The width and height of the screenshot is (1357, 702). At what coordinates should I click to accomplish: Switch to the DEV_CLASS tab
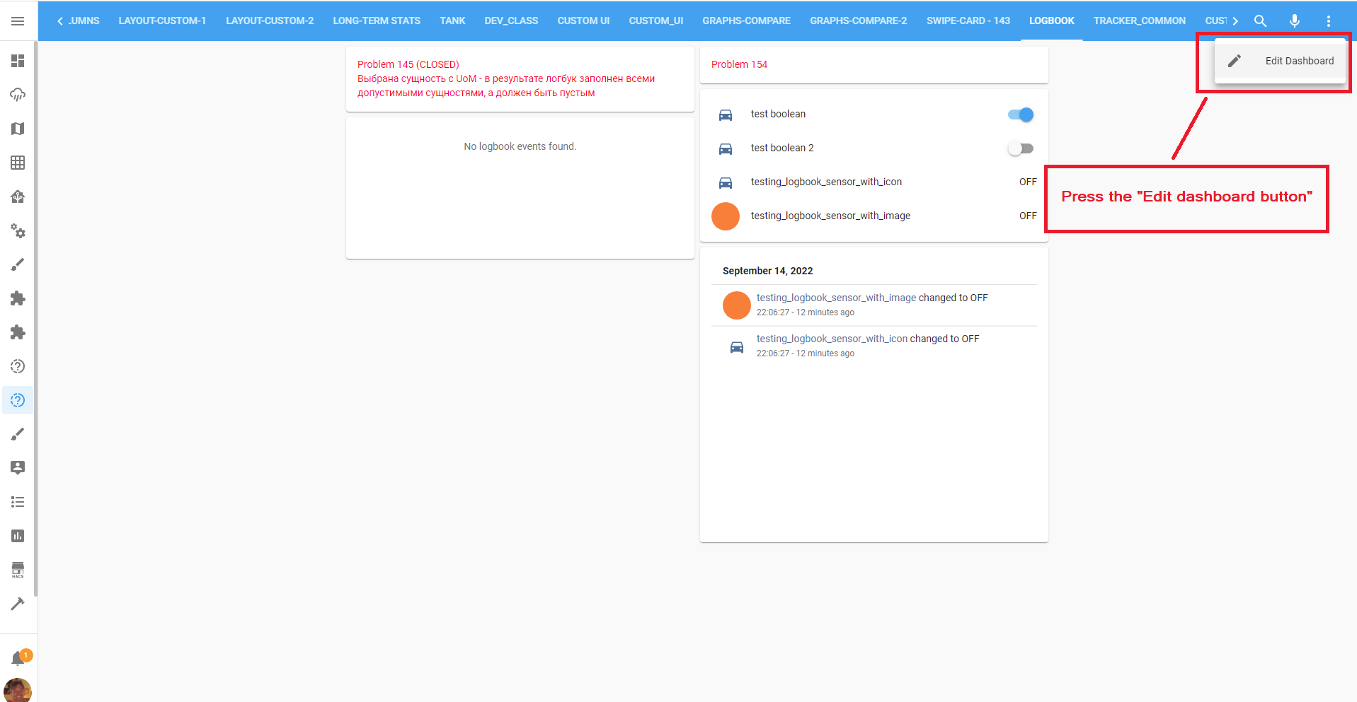pos(511,21)
